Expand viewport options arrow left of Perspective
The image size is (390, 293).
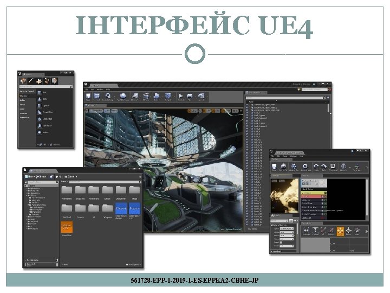point(87,111)
